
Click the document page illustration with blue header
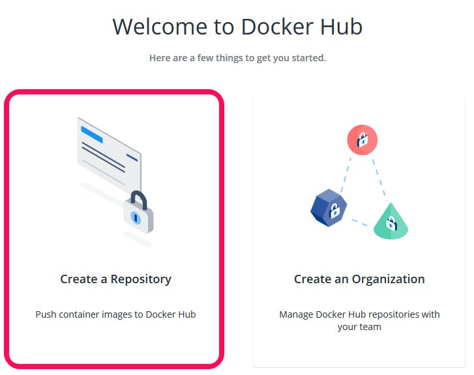pos(108,156)
